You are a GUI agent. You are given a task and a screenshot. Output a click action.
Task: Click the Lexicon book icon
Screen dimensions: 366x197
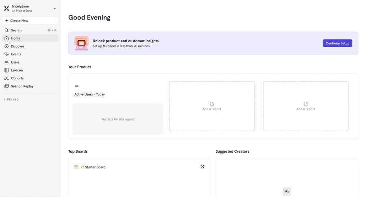point(7,70)
